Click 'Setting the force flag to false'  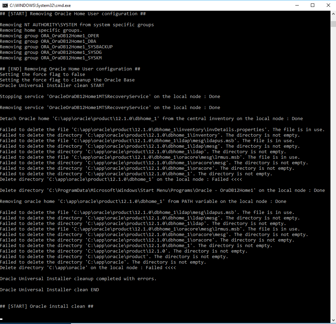[42, 75]
